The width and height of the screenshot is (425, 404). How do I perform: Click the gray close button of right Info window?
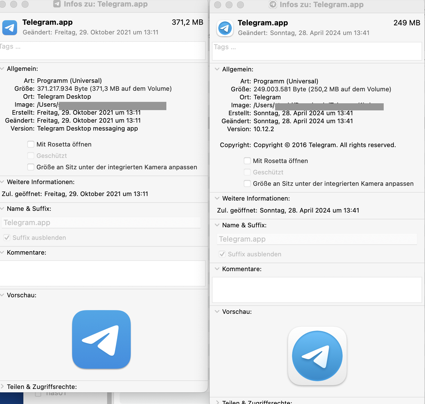tap(218, 5)
